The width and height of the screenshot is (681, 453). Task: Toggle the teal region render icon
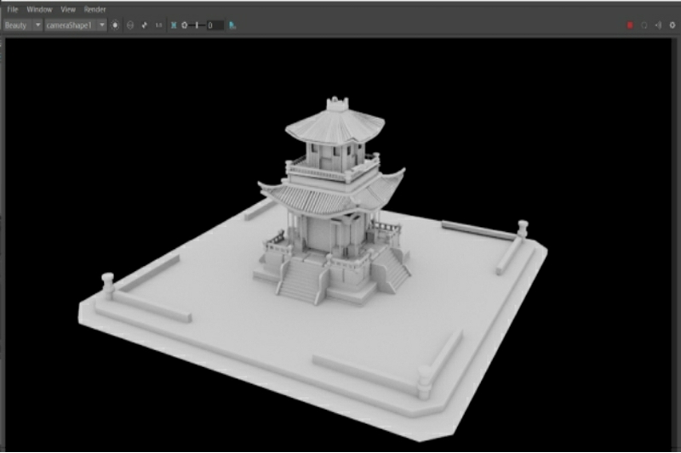(x=174, y=25)
